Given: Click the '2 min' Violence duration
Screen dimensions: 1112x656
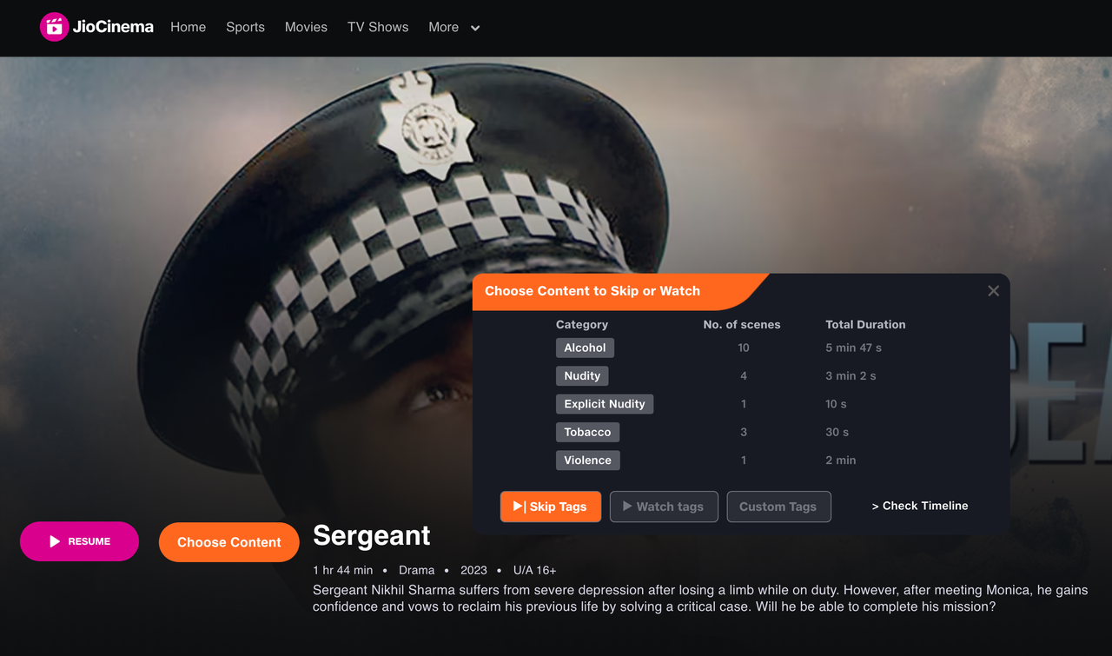Looking at the screenshot, I should pyautogui.click(x=841, y=461).
